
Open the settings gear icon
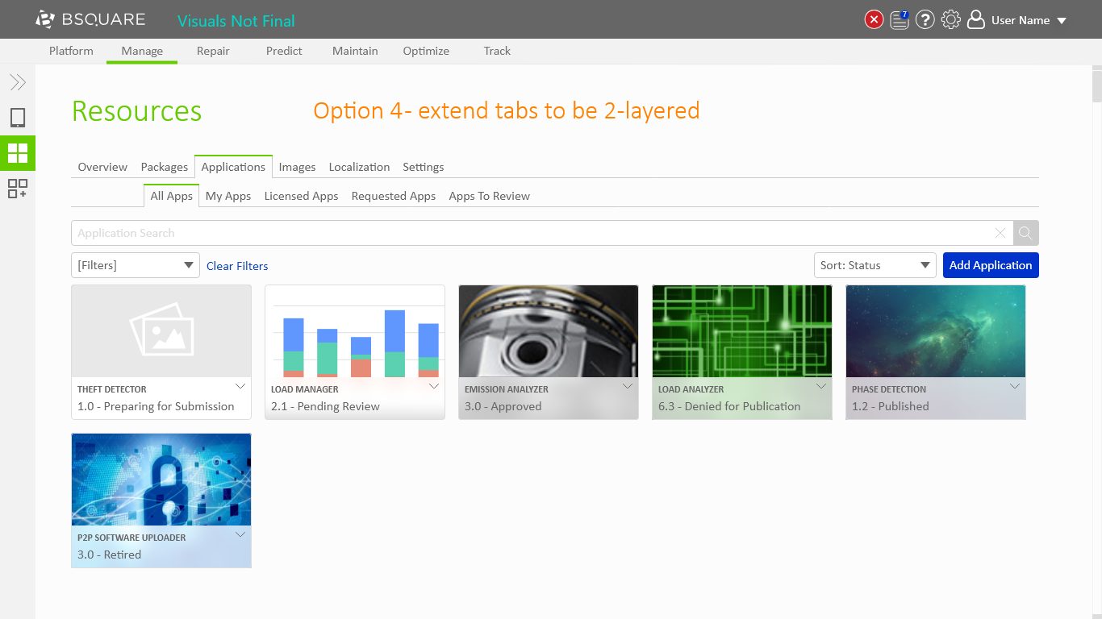point(951,20)
